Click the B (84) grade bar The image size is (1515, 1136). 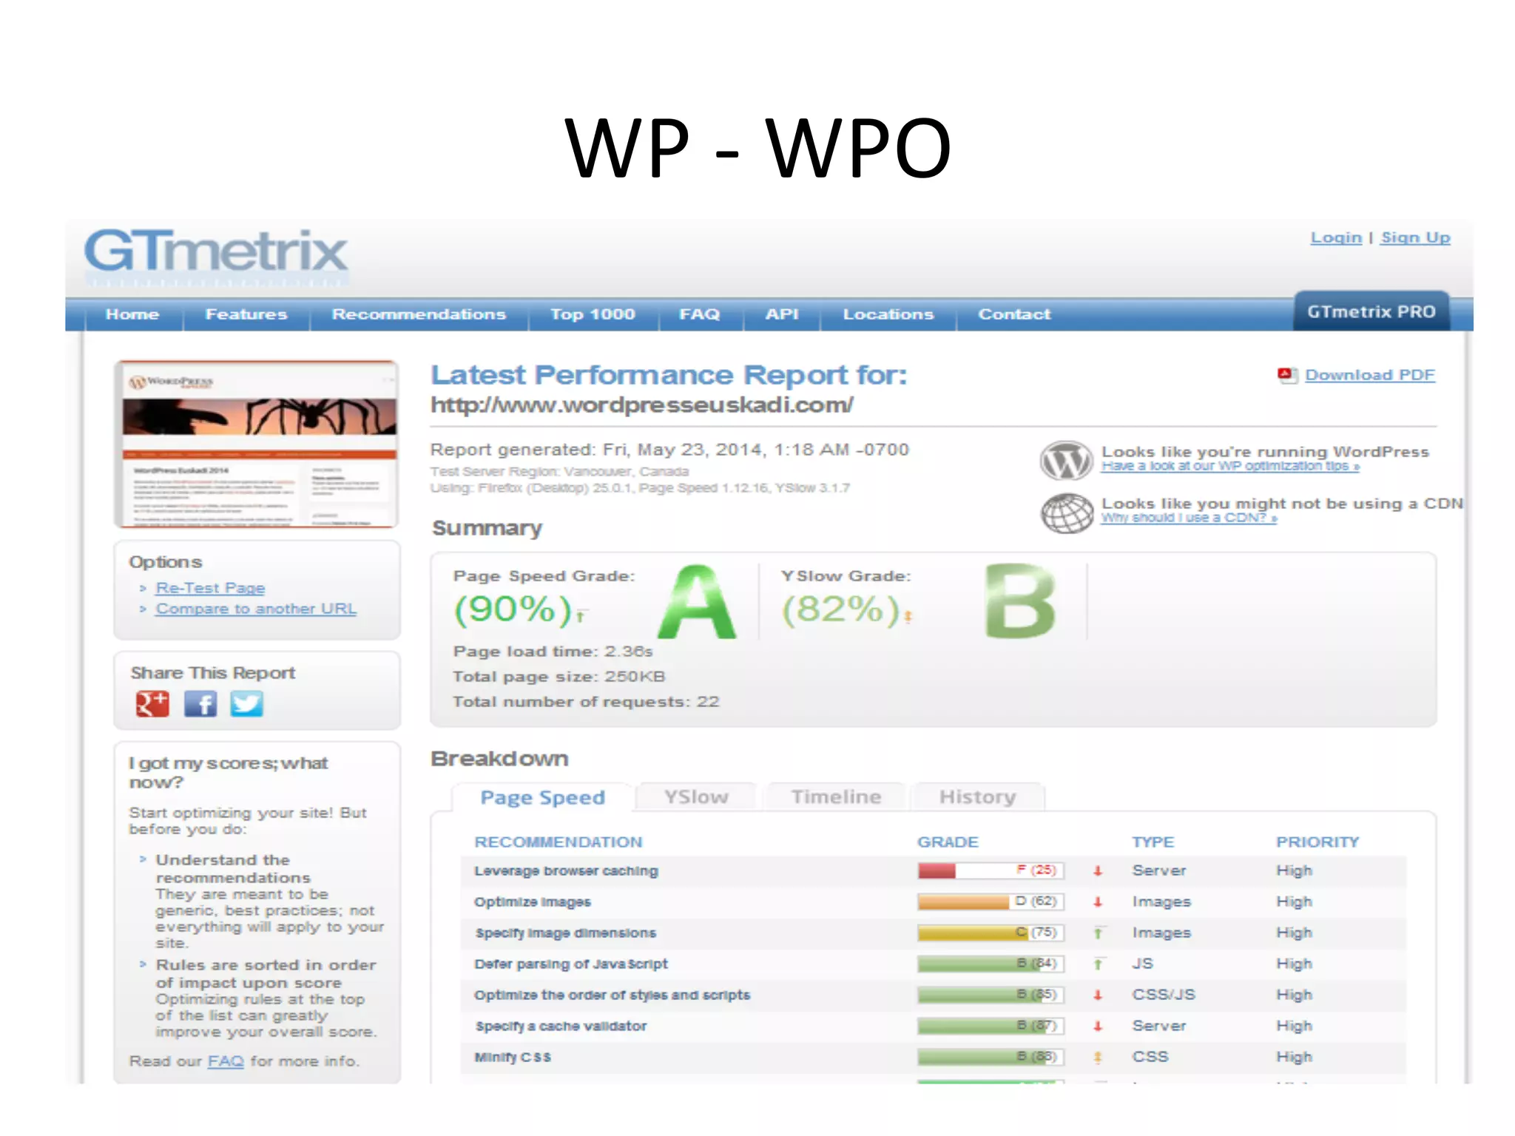(x=991, y=964)
